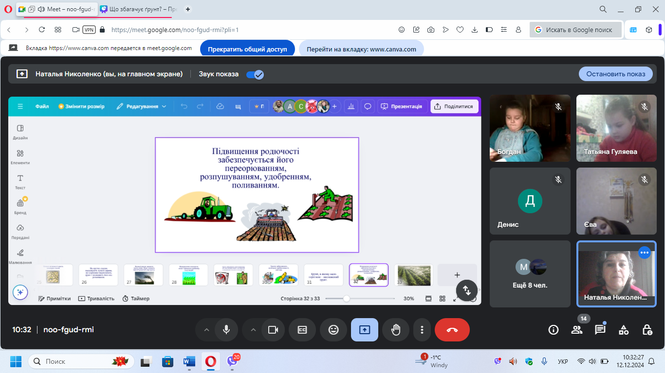Expand audio settings arrow beside microphone
The height and width of the screenshot is (373, 665).
(206, 330)
